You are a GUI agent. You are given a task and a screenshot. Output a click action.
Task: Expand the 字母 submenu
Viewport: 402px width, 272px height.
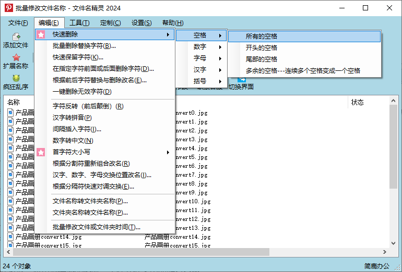click(201, 58)
